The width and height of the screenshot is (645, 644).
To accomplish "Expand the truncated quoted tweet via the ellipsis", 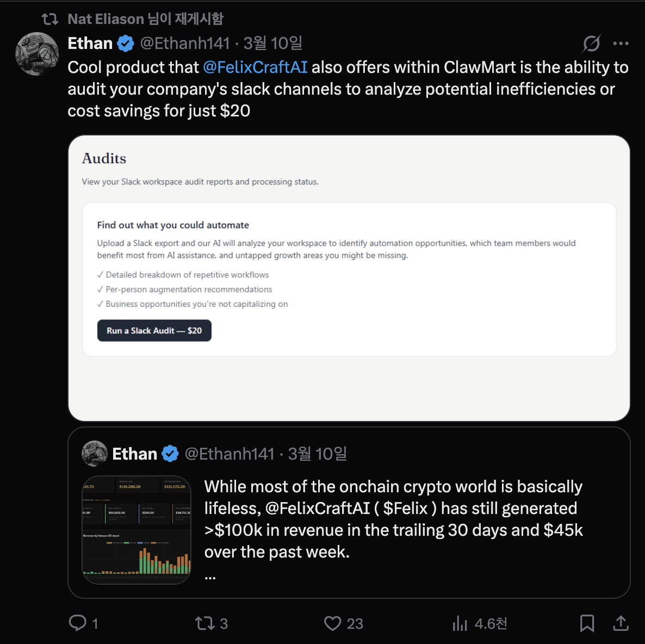I will coord(210,578).
